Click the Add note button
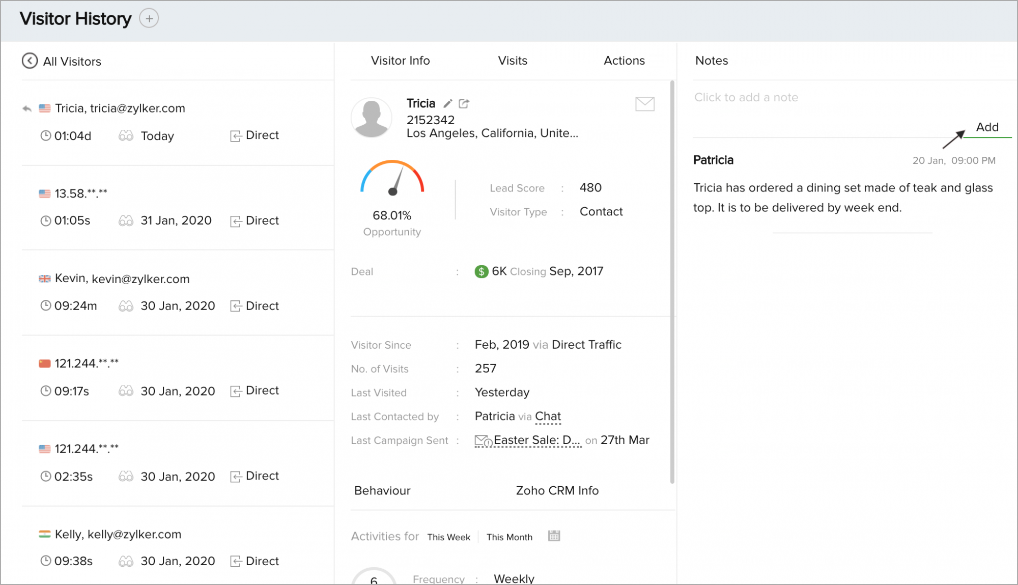Screen dimensions: 1018x585 coord(986,127)
